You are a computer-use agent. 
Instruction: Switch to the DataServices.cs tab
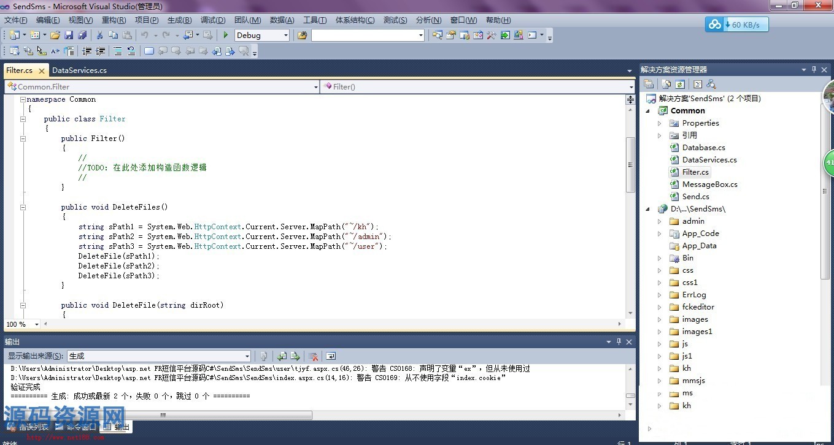pos(79,70)
